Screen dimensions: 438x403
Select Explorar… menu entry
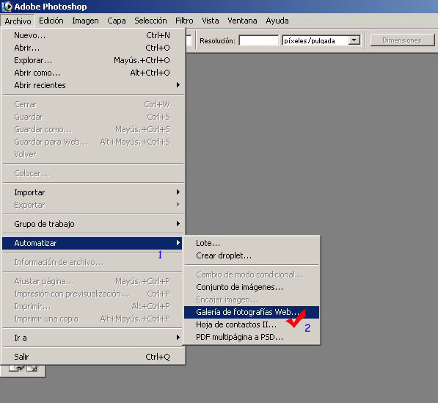pyautogui.click(x=92, y=60)
